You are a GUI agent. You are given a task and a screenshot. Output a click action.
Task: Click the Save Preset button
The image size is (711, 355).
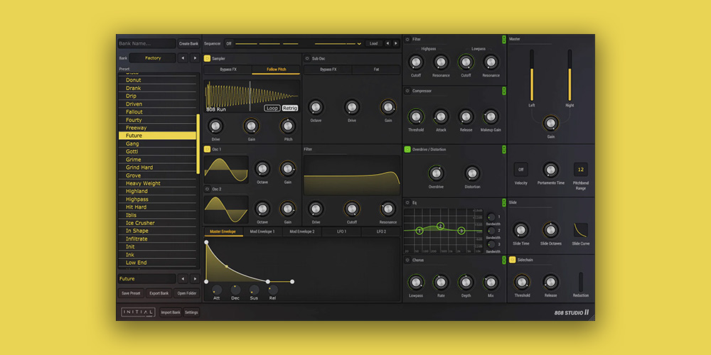point(130,293)
